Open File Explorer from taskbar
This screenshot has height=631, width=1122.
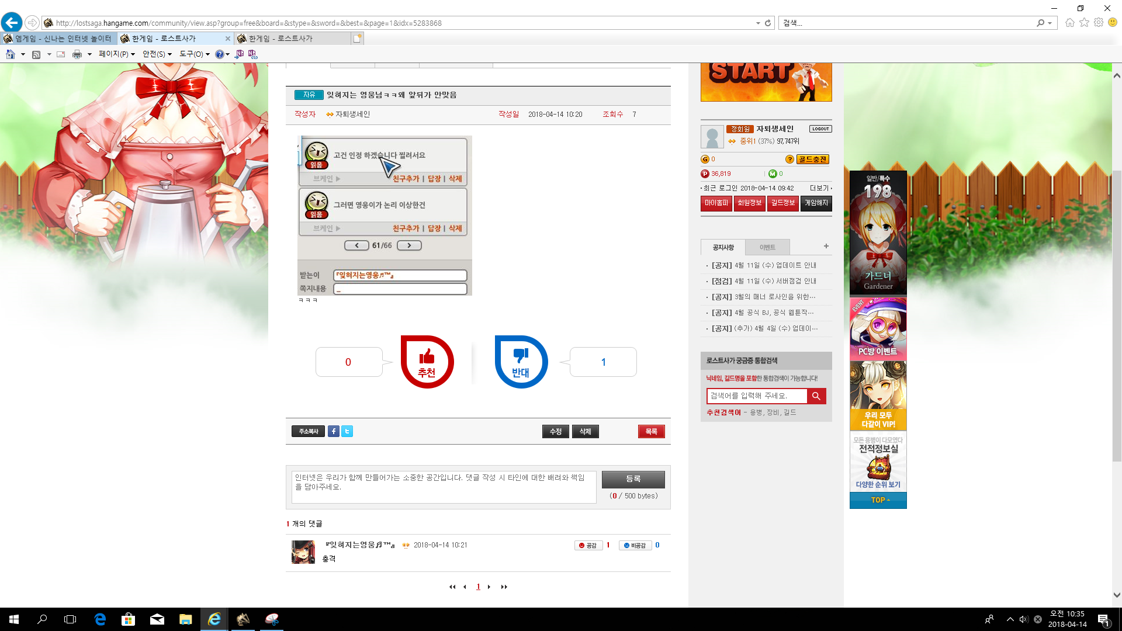pyautogui.click(x=185, y=619)
